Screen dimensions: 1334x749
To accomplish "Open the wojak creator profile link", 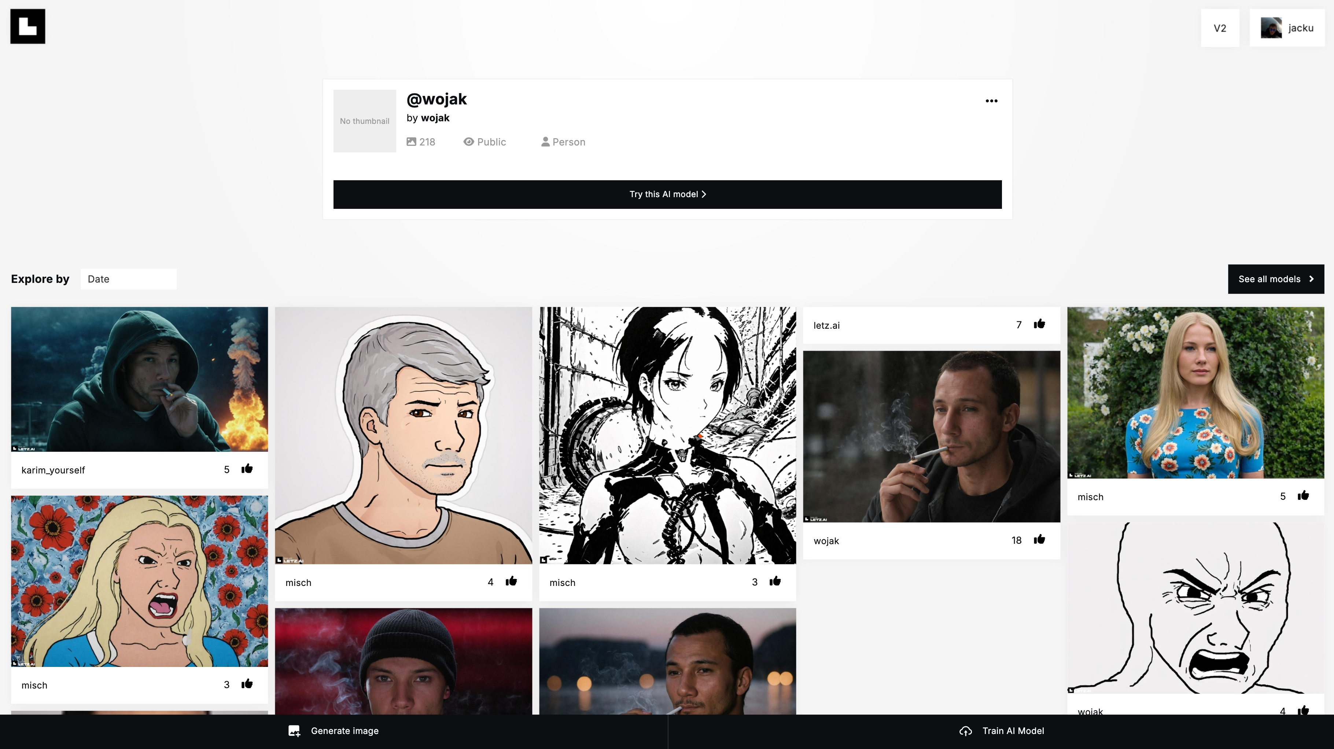I will (435, 118).
